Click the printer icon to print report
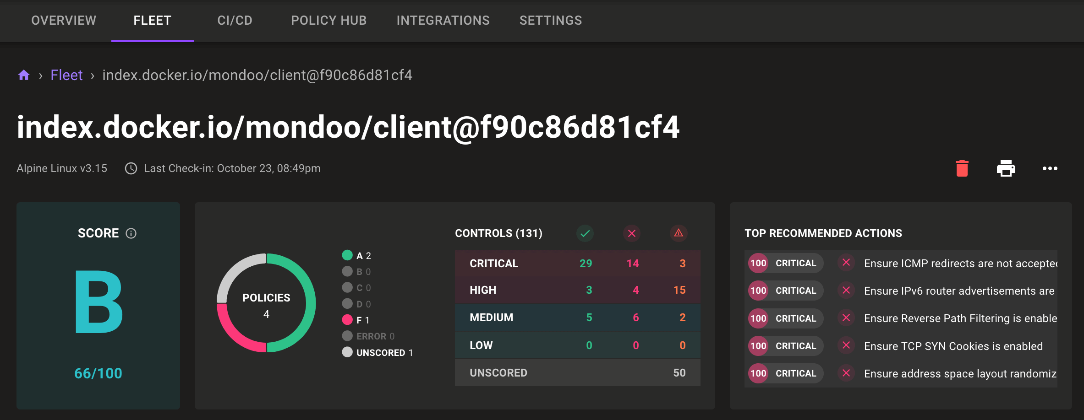The height and width of the screenshot is (420, 1084). pos(1006,168)
